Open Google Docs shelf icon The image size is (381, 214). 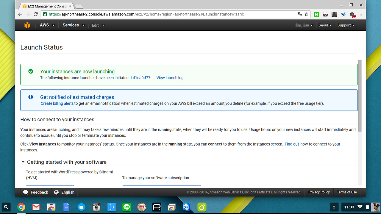(66, 207)
